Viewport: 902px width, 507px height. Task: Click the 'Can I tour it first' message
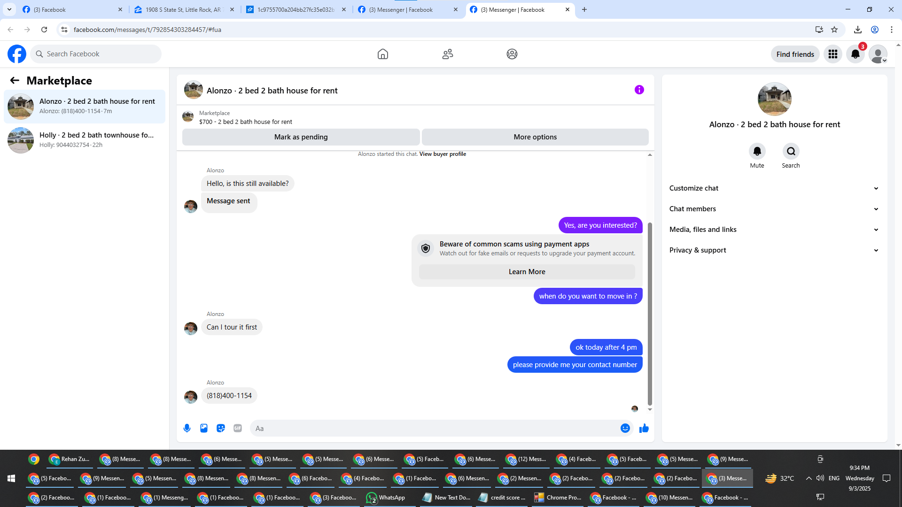[x=232, y=327]
